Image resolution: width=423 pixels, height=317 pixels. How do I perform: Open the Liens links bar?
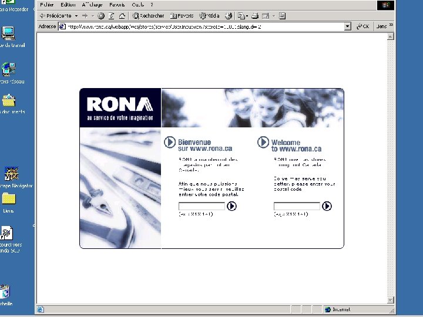(381, 26)
